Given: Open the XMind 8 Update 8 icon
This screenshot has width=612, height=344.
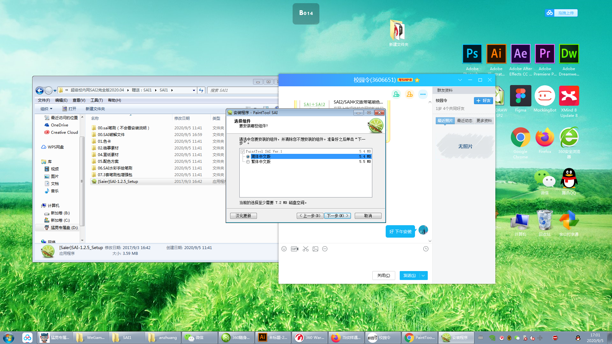Looking at the screenshot, I should pos(569,96).
